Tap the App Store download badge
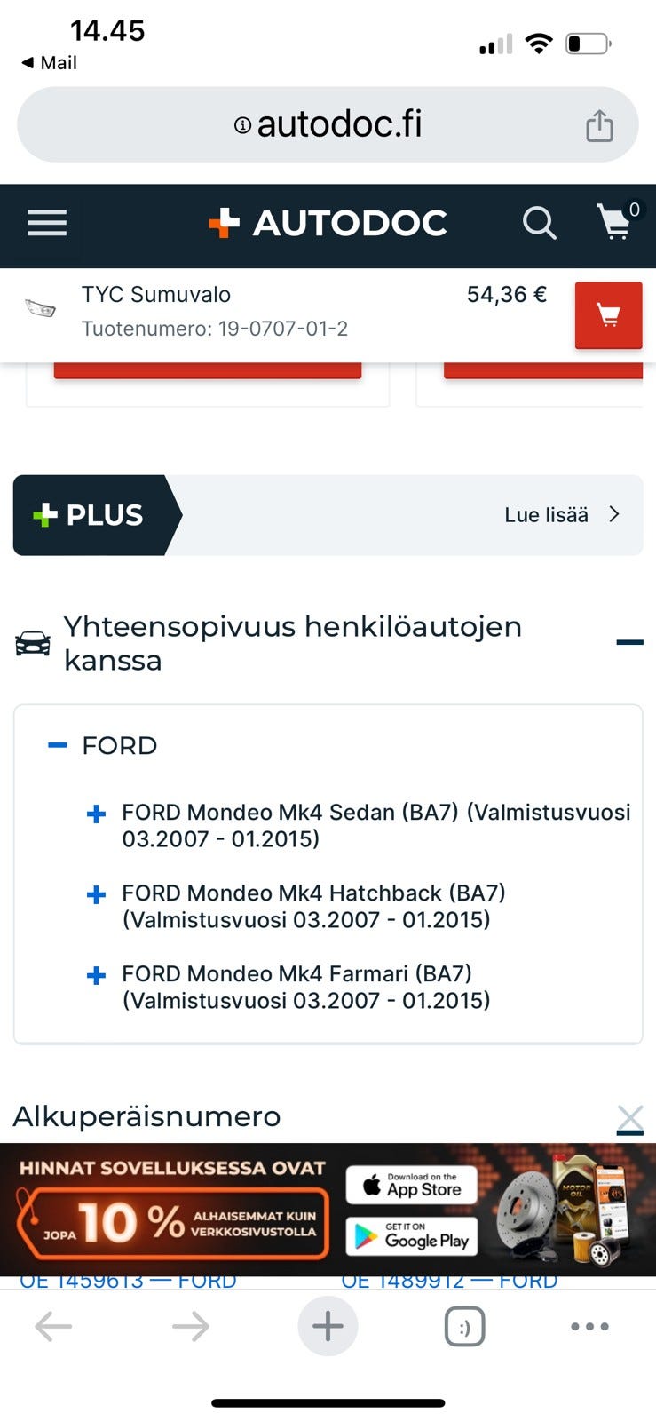This screenshot has height=1421, width=656. 411,1186
